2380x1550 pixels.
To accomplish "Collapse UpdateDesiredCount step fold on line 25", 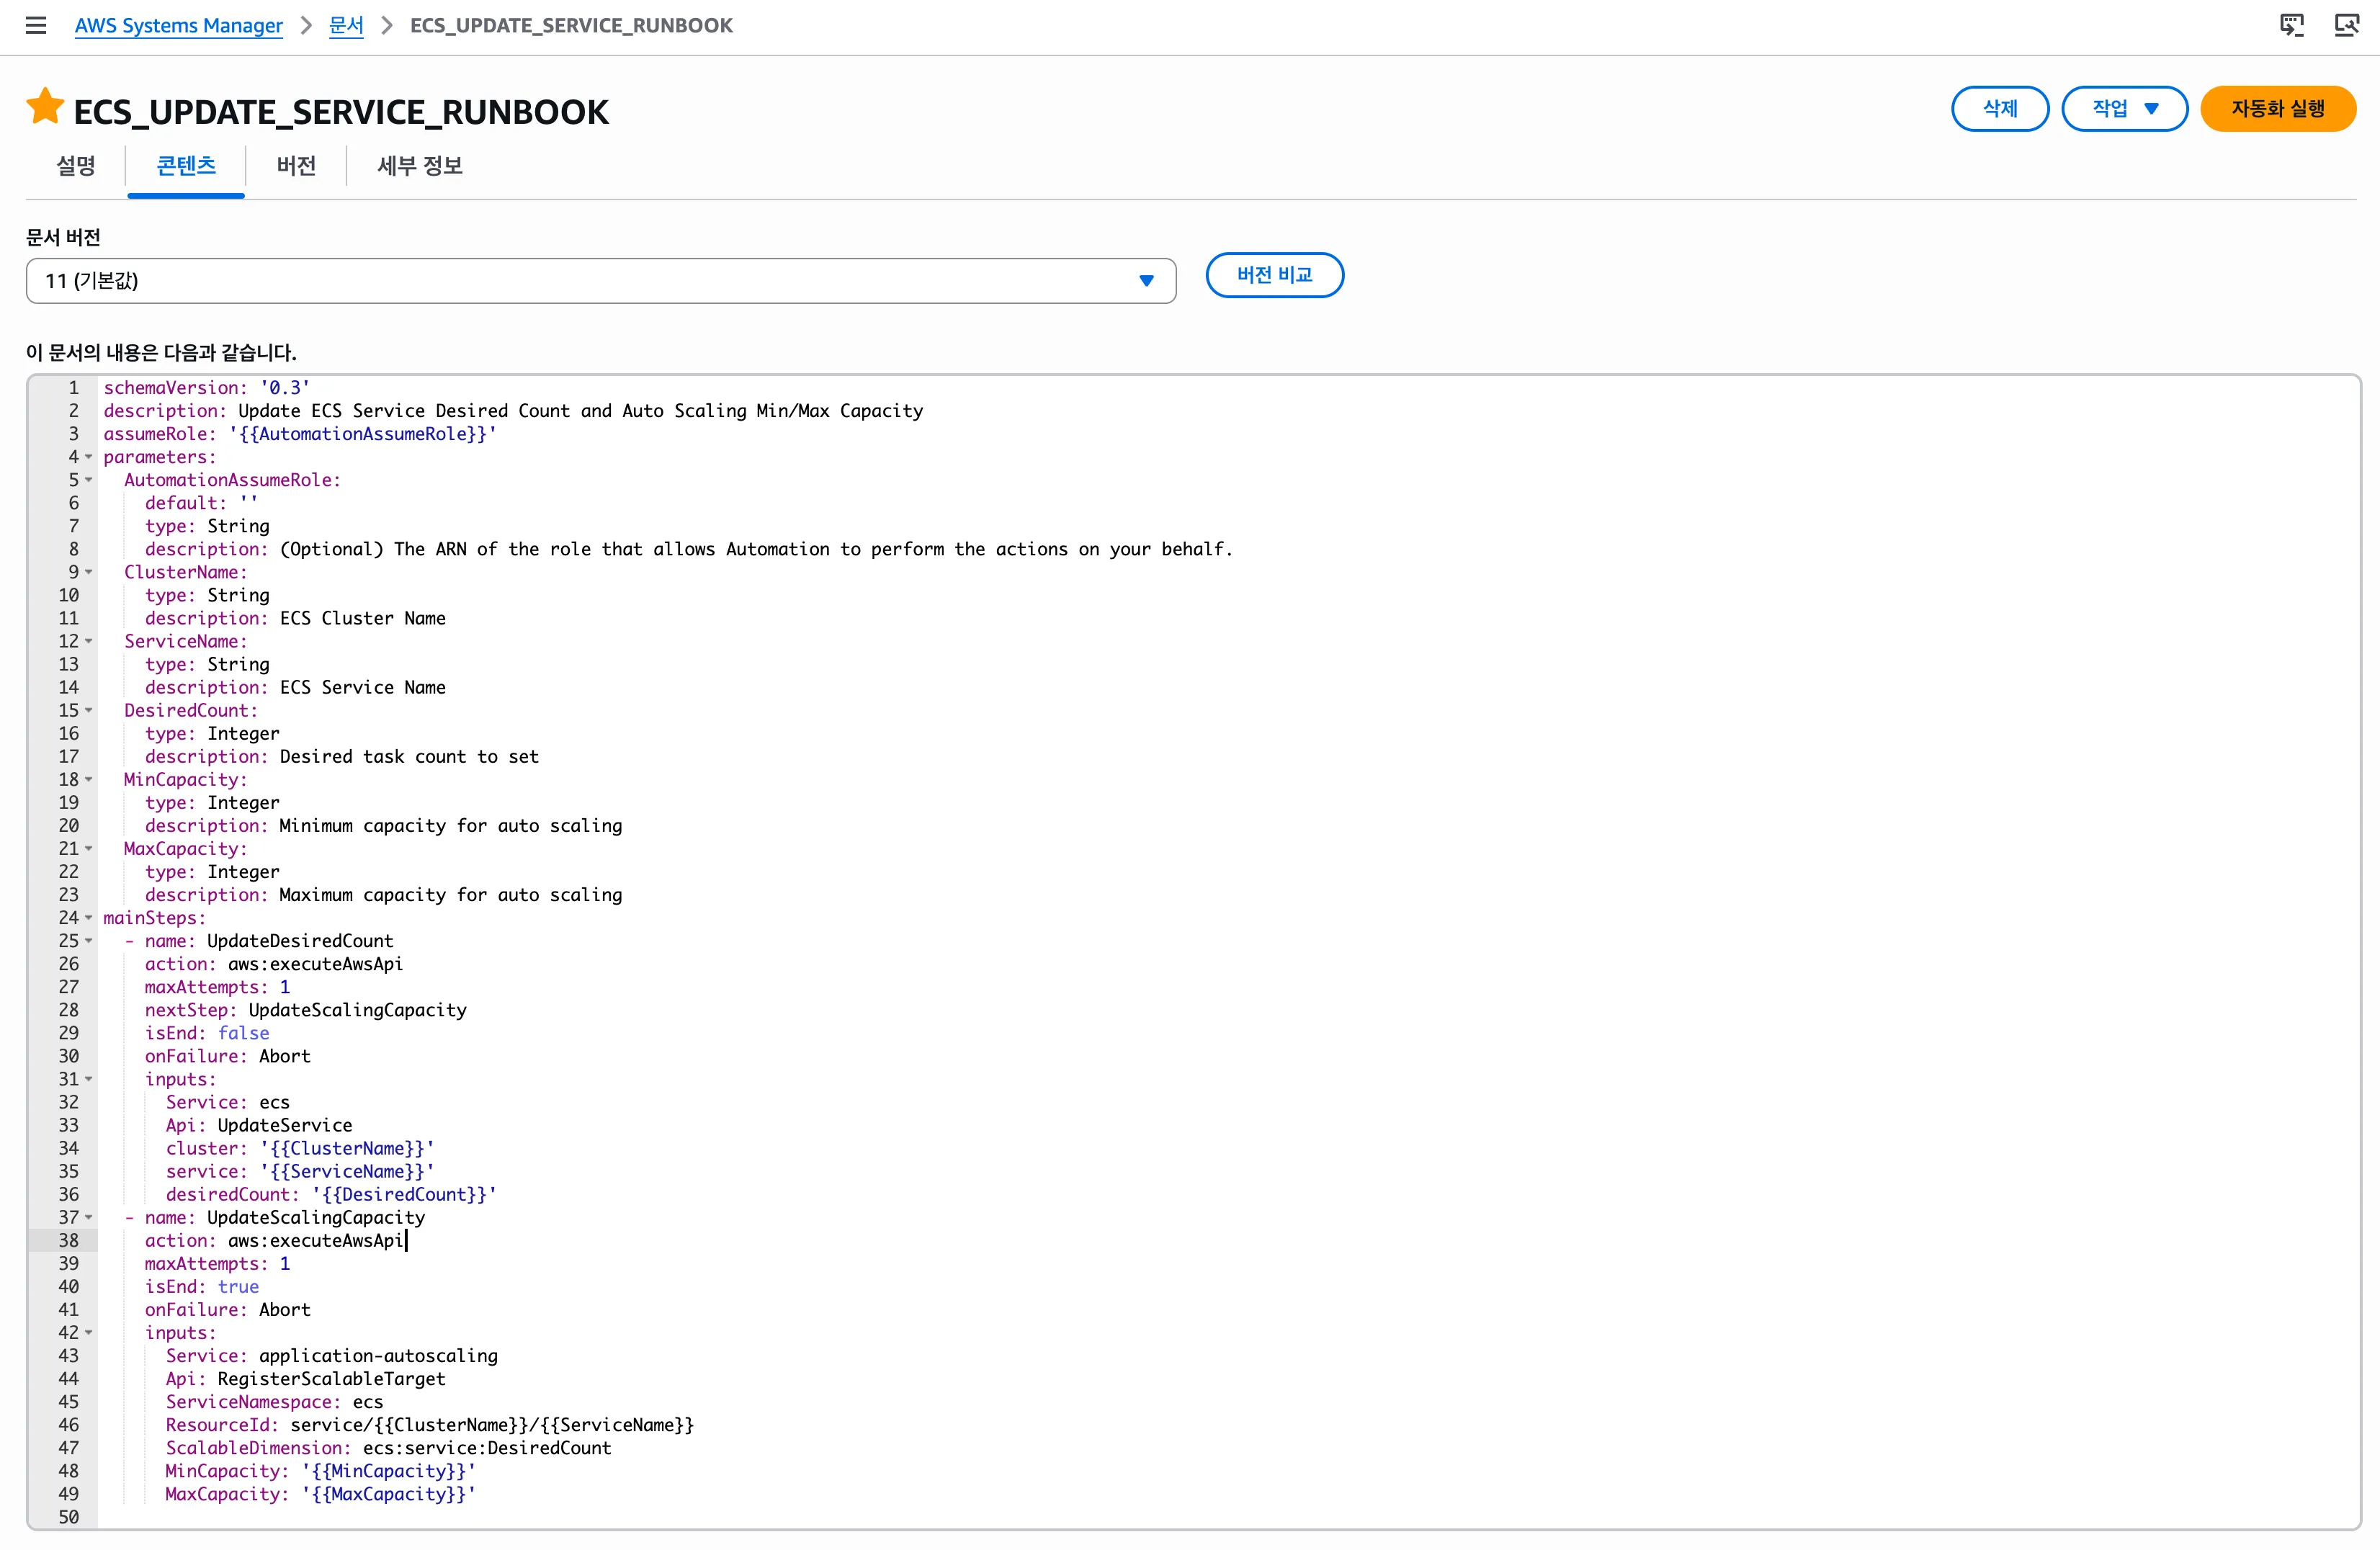I will [88, 941].
